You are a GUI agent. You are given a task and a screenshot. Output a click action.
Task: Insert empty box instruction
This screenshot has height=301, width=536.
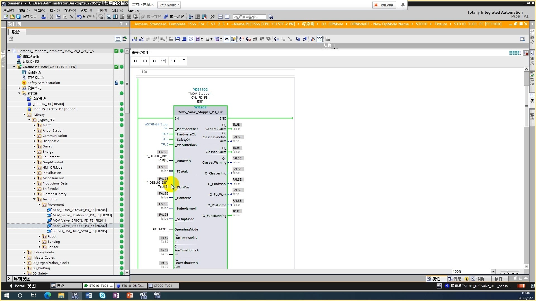click(164, 61)
